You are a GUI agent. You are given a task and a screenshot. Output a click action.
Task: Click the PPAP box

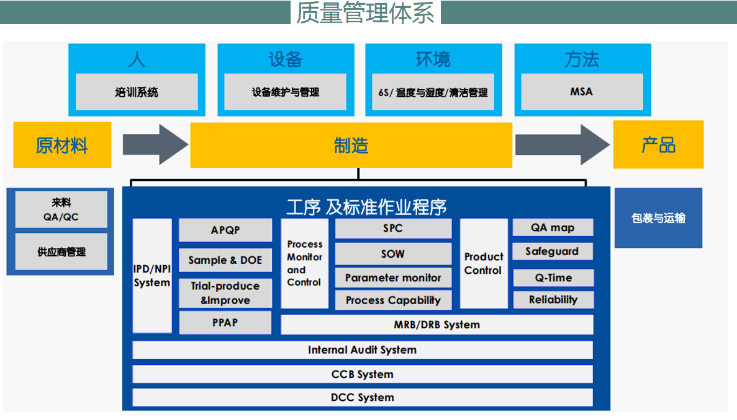tap(225, 323)
